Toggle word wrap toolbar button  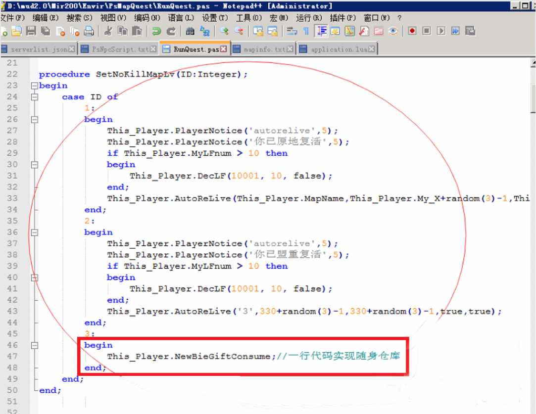[x=292, y=31]
